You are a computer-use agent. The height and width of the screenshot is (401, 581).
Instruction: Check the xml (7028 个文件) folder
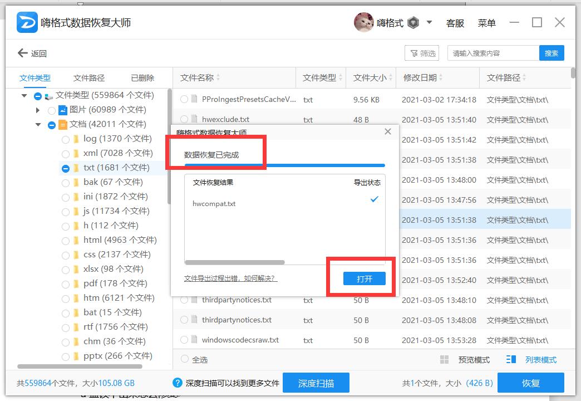tap(66, 154)
